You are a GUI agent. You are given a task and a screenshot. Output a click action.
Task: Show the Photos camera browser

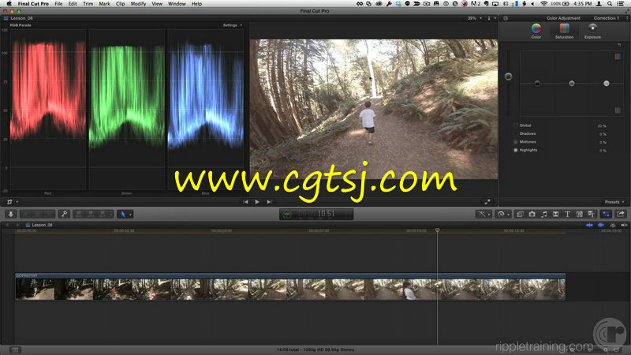pyautogui.click(x=532, y=214)
